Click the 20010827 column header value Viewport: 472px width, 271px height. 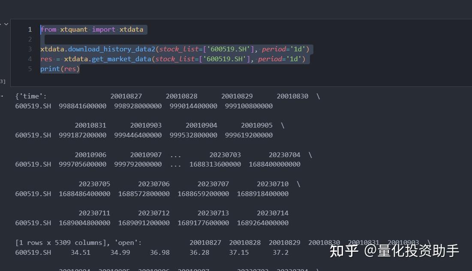coord(126,96)
